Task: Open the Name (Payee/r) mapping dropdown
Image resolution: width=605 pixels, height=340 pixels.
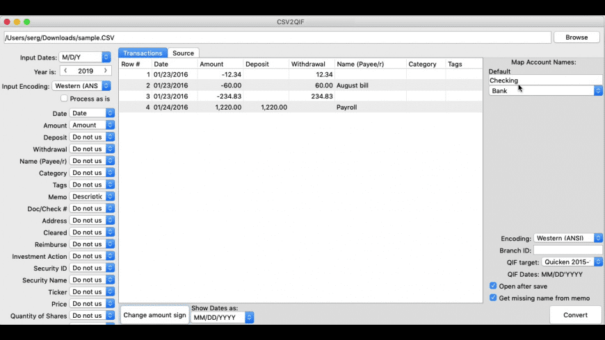Action: (x=92, y=161)
